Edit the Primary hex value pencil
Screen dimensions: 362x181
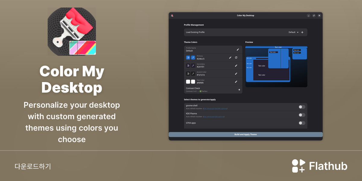[x=230, y=57]
